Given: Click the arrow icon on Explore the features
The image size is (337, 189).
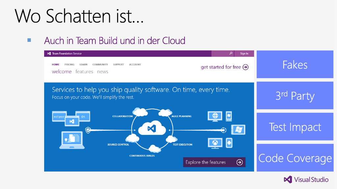Looking at the screenshot, I should 240,162.
